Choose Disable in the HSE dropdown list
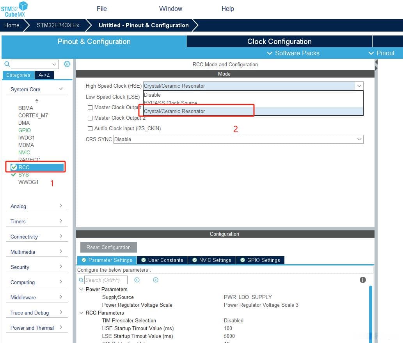 click(x=253, y=95)
